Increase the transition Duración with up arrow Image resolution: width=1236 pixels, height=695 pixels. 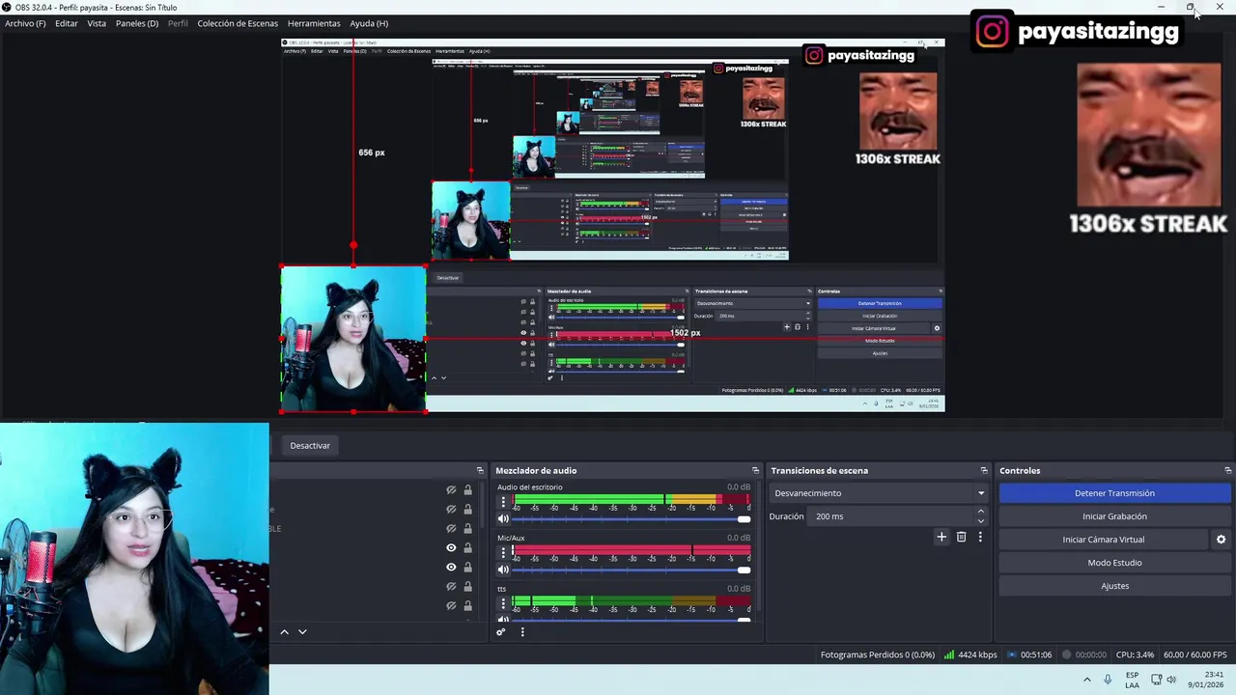click(981, 512)
